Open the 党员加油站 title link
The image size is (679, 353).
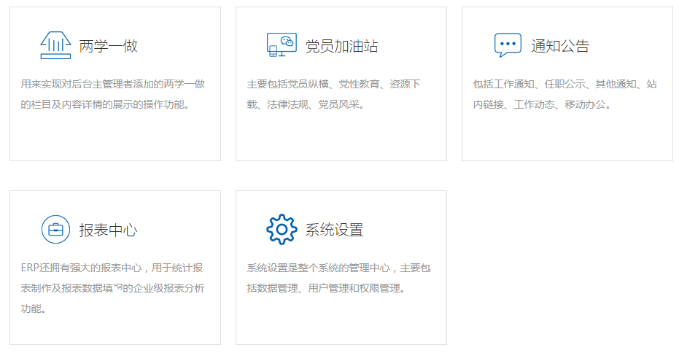(x=341, y=47)
